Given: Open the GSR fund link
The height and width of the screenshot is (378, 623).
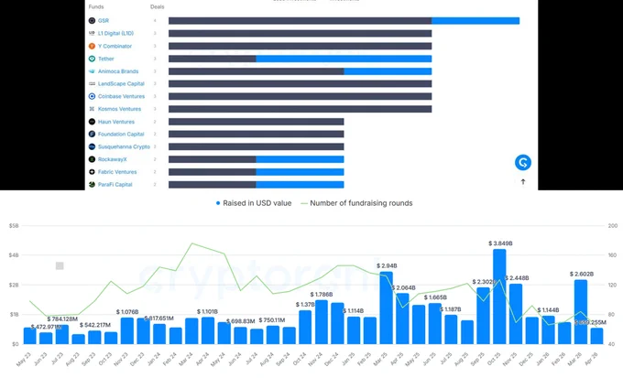Looking at the screenshot, I should [x=104, y=21].
